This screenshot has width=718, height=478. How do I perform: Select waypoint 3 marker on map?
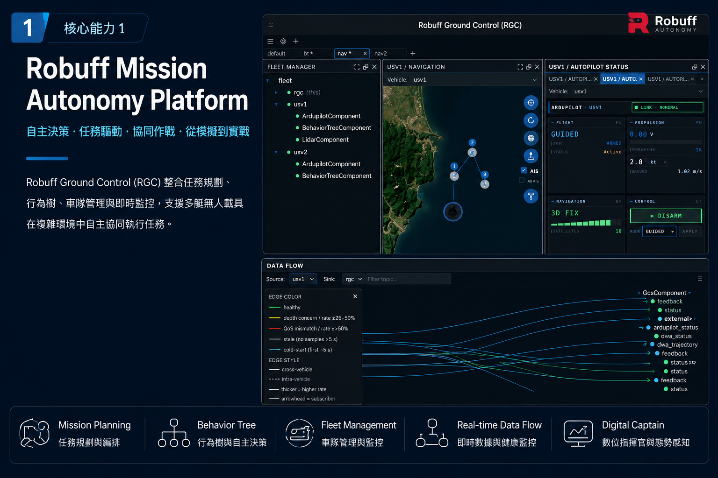tap(485, 184)
